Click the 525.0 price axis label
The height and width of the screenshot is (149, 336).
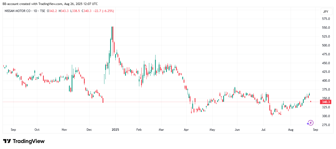pyautogui.click(x=326, y=37)
